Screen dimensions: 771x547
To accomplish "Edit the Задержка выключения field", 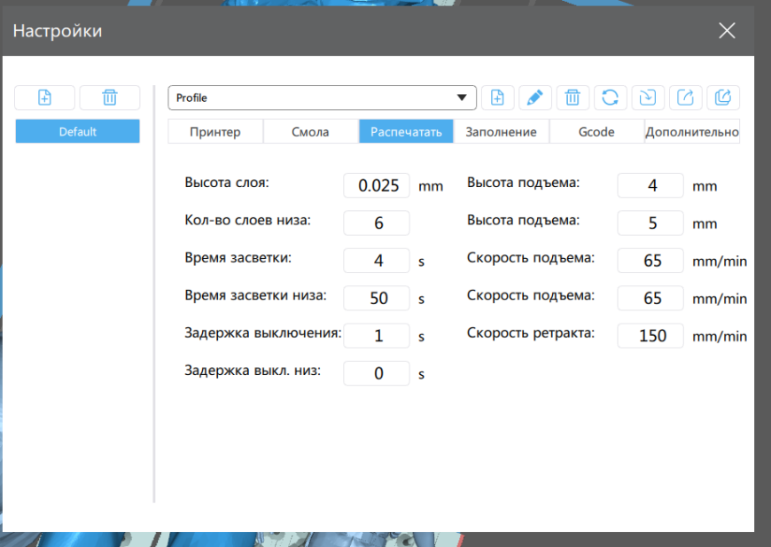I will pyautogui.click(x=377, y=335).
